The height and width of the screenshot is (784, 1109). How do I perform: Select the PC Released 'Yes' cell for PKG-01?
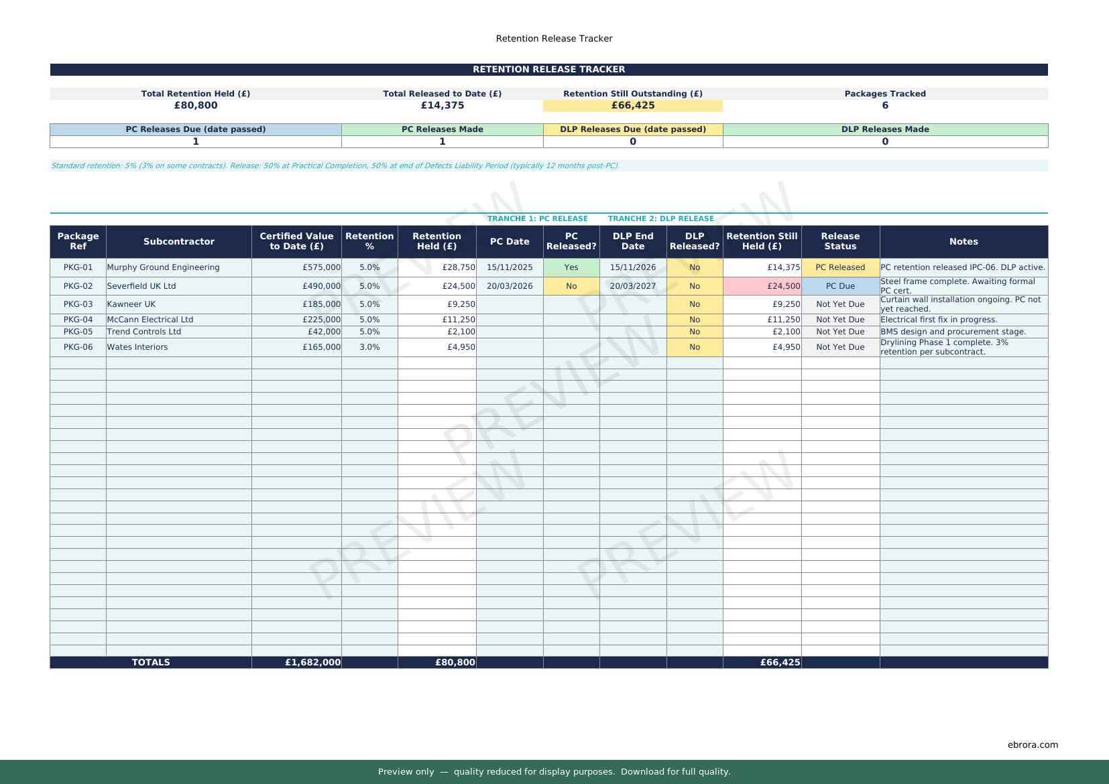tap(571, 267)
